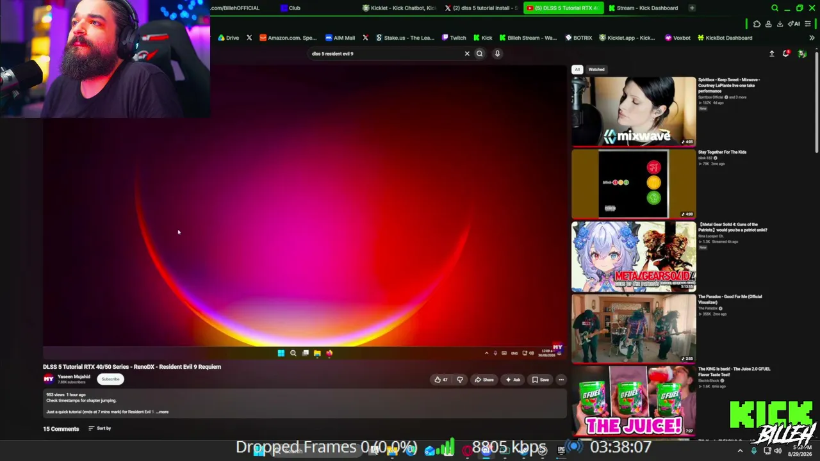Viewport: 820px width, 461px height.
Task: Open the Metal Gear Solid 4 stream thumbnail
Action: click(x=634, y=256)
